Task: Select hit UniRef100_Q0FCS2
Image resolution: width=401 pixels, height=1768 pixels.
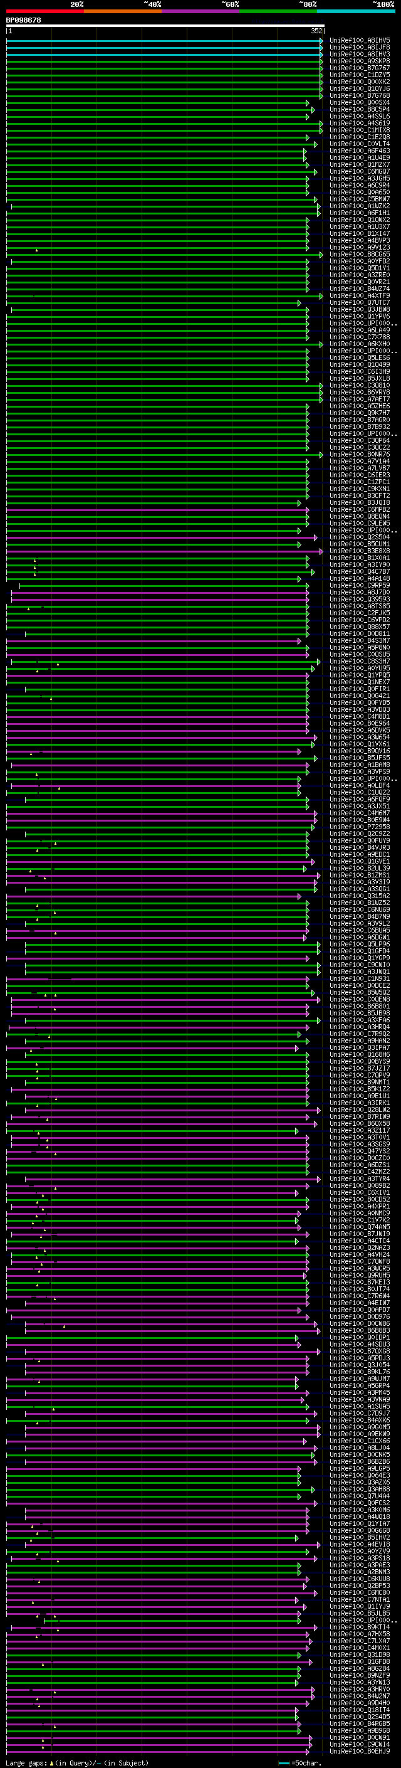Action: (360, 1503)
